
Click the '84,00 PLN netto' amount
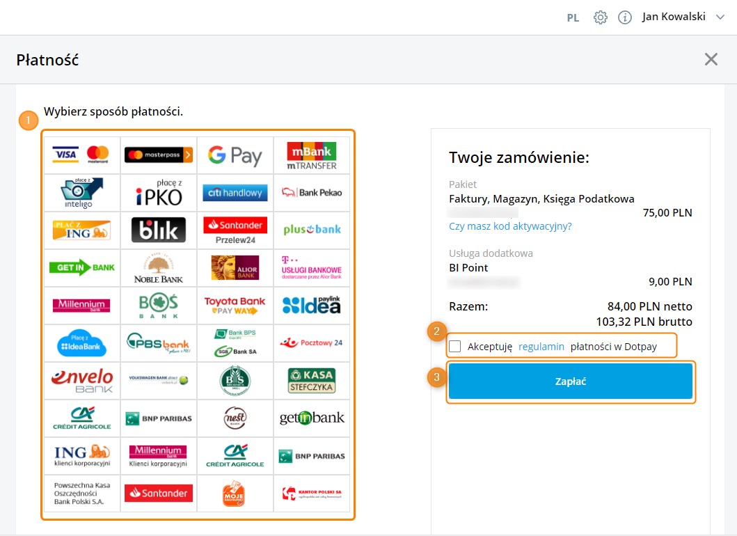pyautogui.click(x=649, y=306)
